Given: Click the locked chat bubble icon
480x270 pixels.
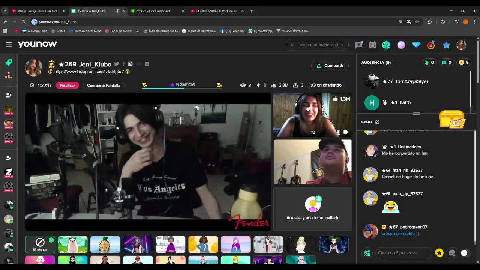Looking at the screenshot, I should tap(452, 253).
